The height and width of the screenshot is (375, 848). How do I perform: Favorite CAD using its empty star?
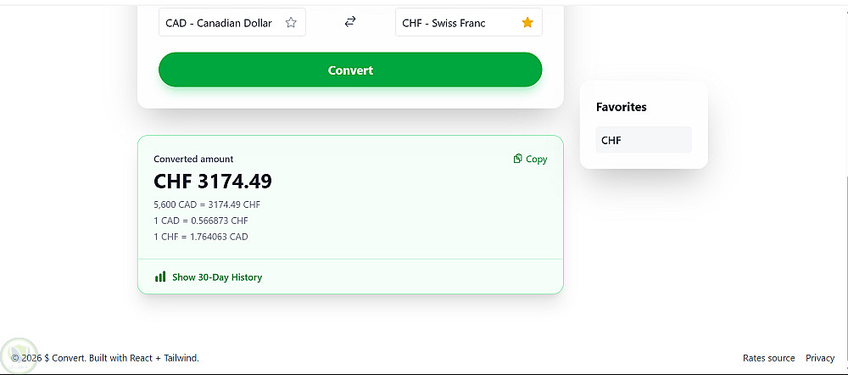pos(291,23)
